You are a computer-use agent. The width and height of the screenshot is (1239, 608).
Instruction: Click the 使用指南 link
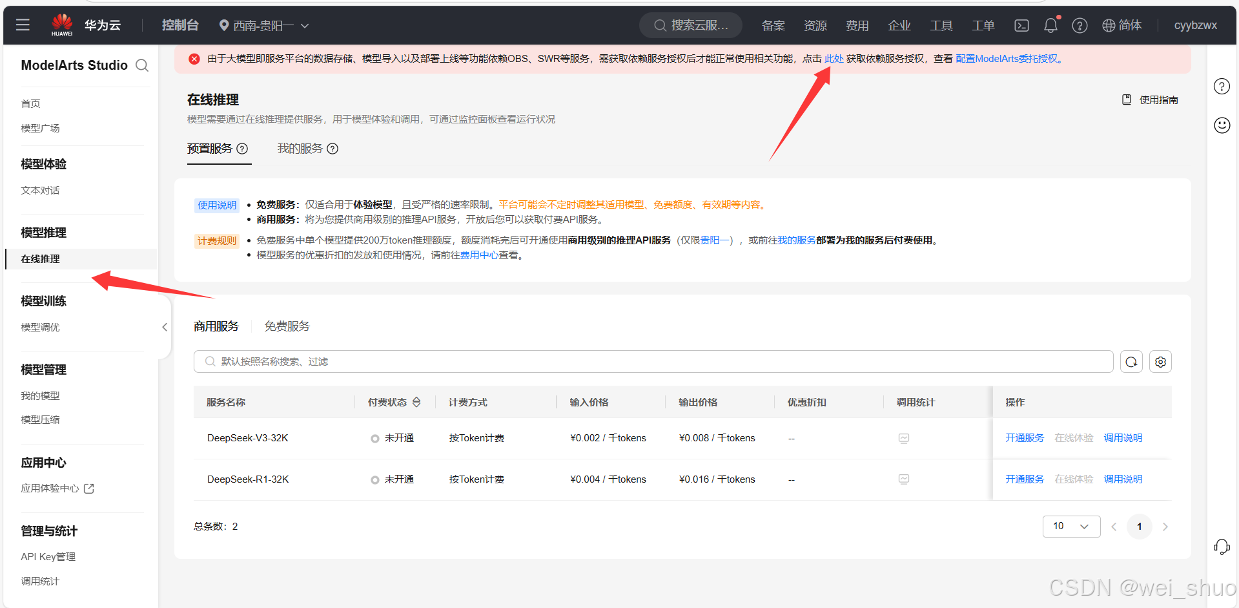click(x=1158, y=100)
